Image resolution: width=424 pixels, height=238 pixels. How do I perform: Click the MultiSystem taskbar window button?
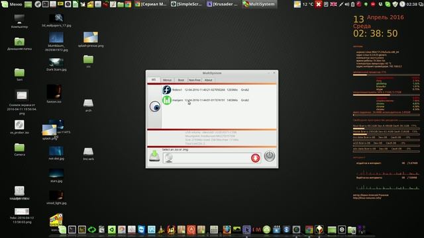(259, 4)
